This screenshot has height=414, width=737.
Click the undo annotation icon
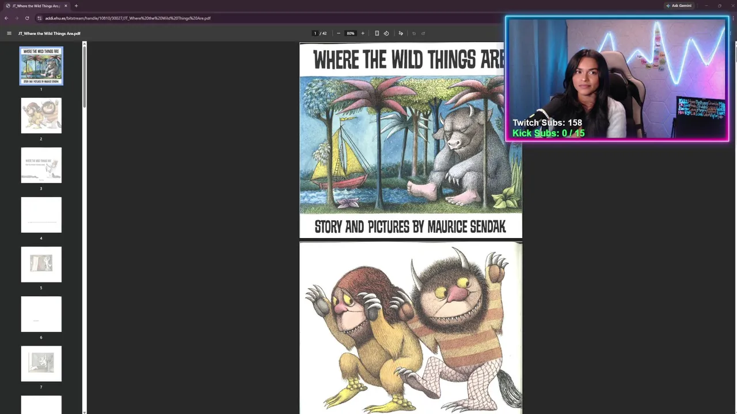pyautogui.click(x=413, y=33)
